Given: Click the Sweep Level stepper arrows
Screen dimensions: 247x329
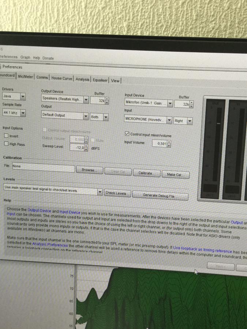Looking at the screenshot, I should click(x=86, y=148).
